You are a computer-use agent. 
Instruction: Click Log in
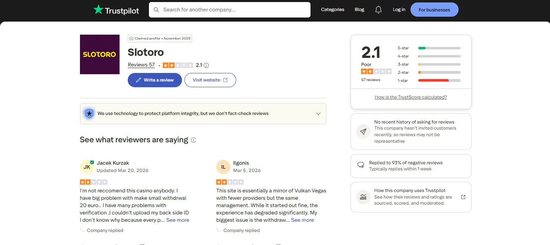pyautogui.click(x=399, y=10)
